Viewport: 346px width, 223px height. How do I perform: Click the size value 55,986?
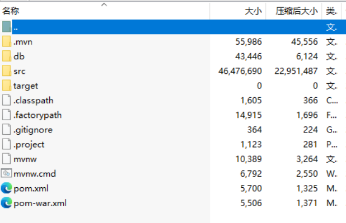(x=249, y=42)
